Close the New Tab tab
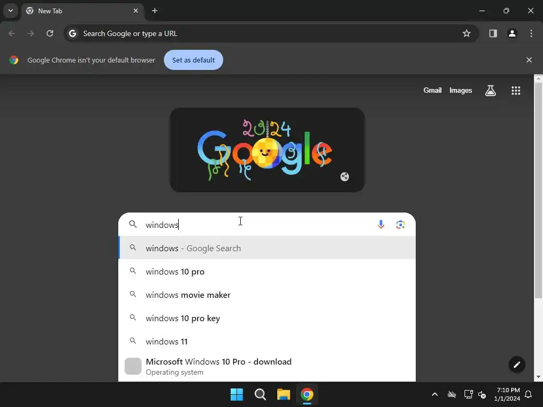The image size is (543, 407). click(136, 11)
